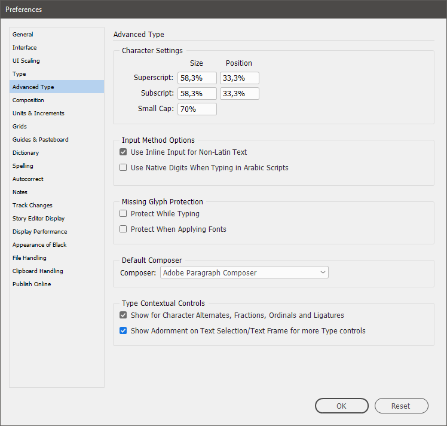
Task: Open Appearance of Black preferences
Action: [39, 245]
